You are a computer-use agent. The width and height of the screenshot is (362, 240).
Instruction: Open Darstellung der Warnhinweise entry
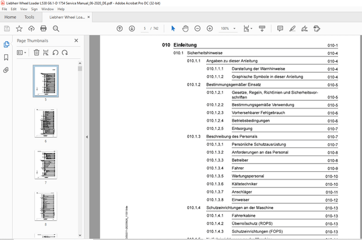tap(258, 69)
